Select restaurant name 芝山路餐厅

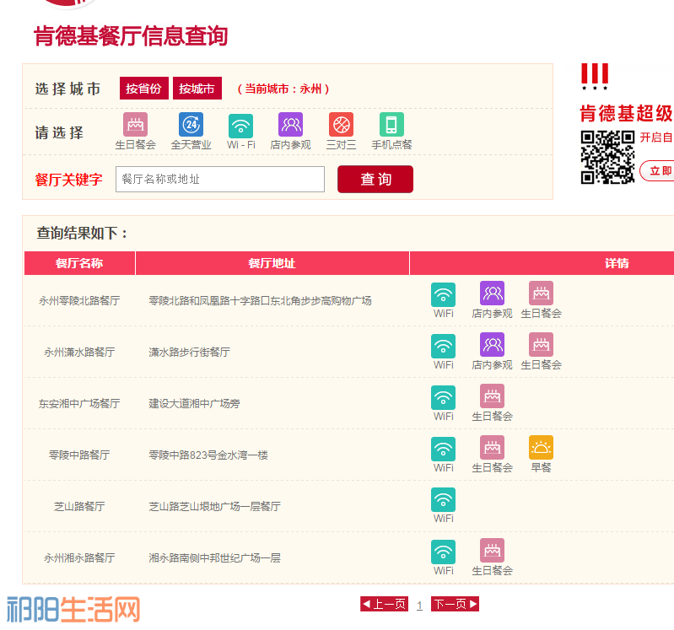79,507
